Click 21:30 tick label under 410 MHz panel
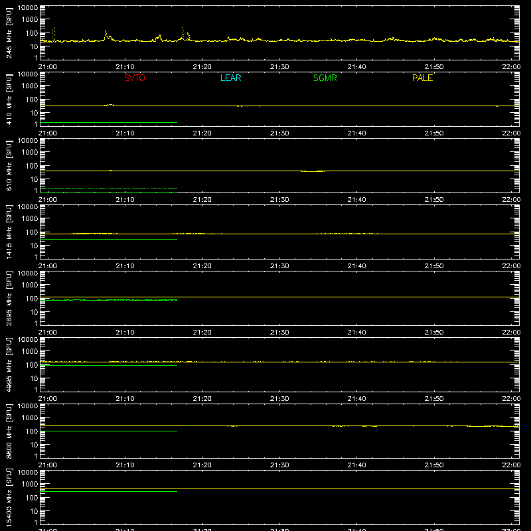This screenshot has height=531, width=531. click(279, 133)
